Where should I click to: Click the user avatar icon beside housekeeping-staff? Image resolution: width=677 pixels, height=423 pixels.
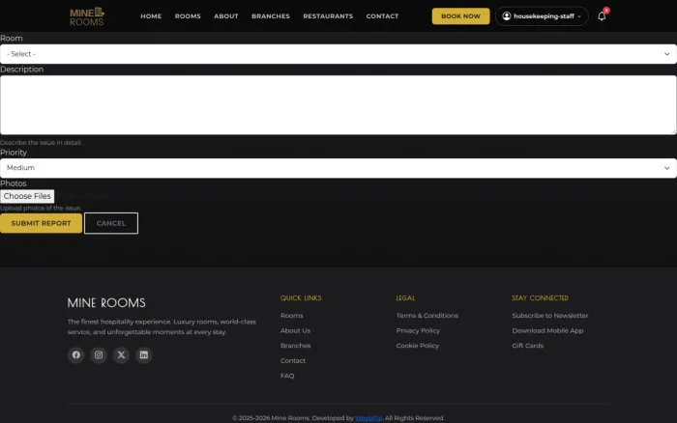pyautogui.click(x=507, y=16)
